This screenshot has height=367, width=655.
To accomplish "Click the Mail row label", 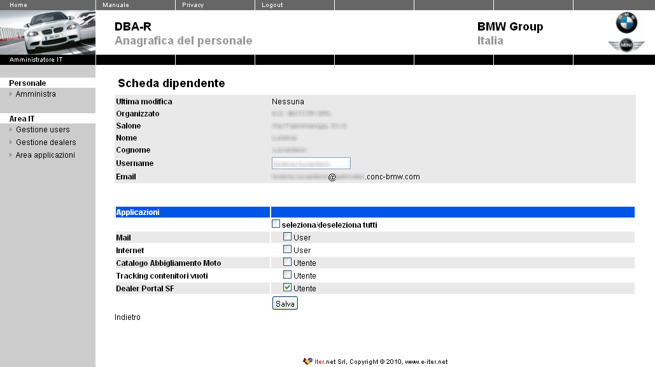I will [123, 238].
